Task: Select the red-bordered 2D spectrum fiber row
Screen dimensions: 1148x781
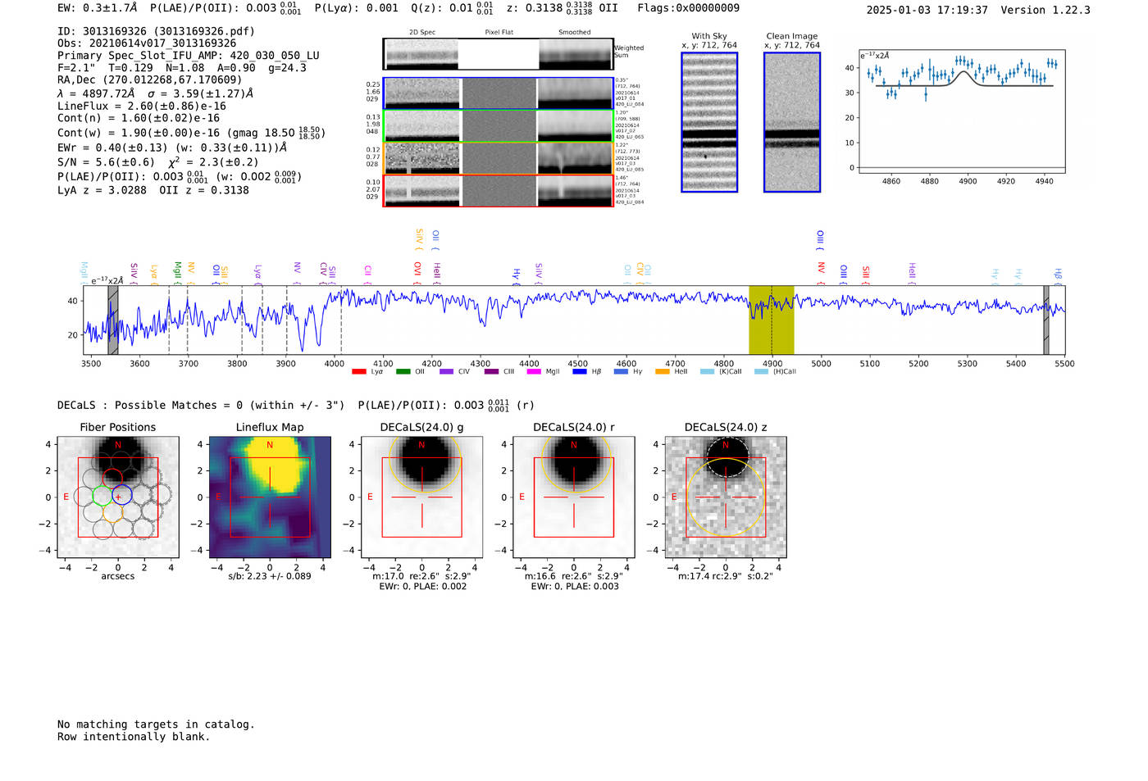Action: (499, 190)
